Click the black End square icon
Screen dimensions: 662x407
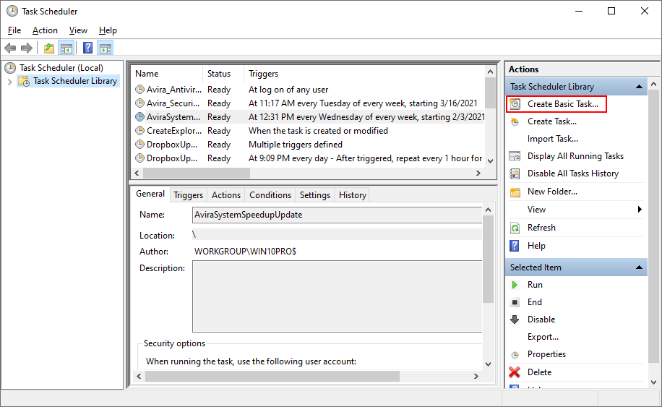pyautogui.click(x=515, y=302)
